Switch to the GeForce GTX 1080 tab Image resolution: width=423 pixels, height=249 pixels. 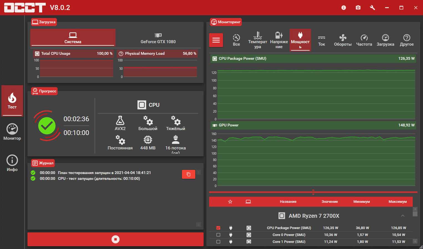click(158, 38)
